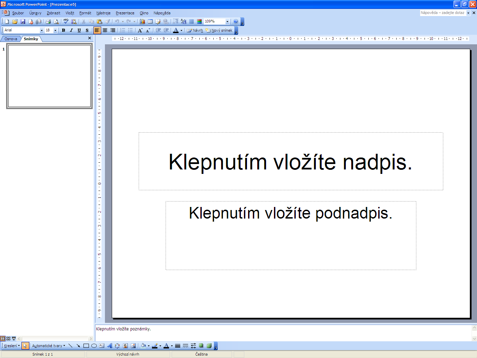Print the presentation
This screenshot has width=477, height=358.
coord(48,21)
